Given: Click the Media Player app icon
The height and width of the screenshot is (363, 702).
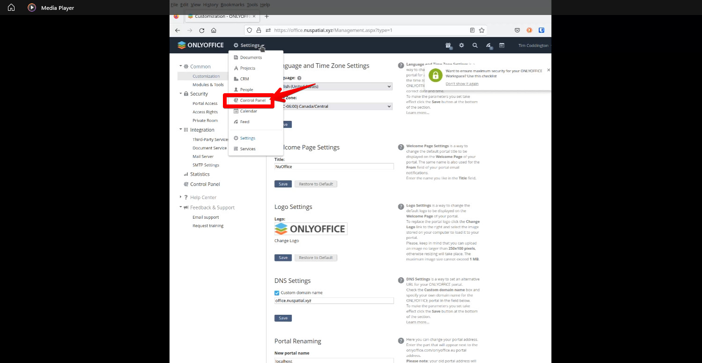Looking at the screenshot, I should [32, 7].
